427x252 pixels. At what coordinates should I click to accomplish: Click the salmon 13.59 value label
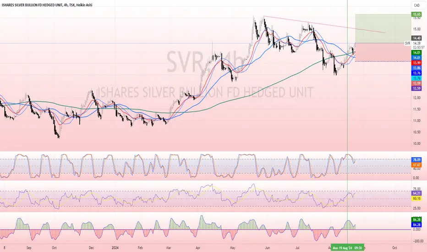coord(416,83)
